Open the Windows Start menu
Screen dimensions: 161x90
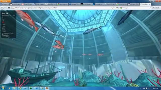tap(3, 88)
